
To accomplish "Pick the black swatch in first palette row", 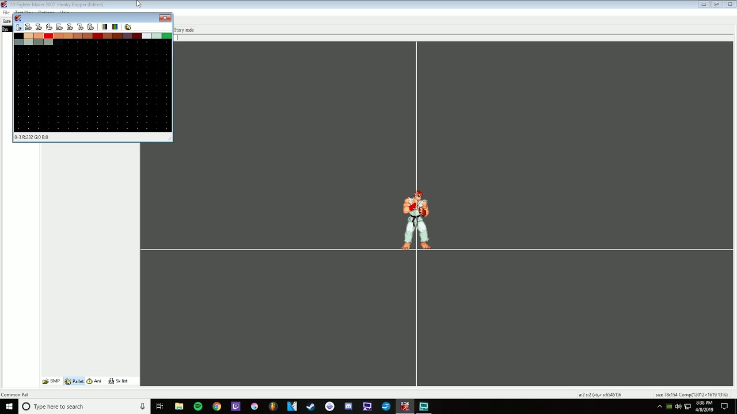I will 18,36.
